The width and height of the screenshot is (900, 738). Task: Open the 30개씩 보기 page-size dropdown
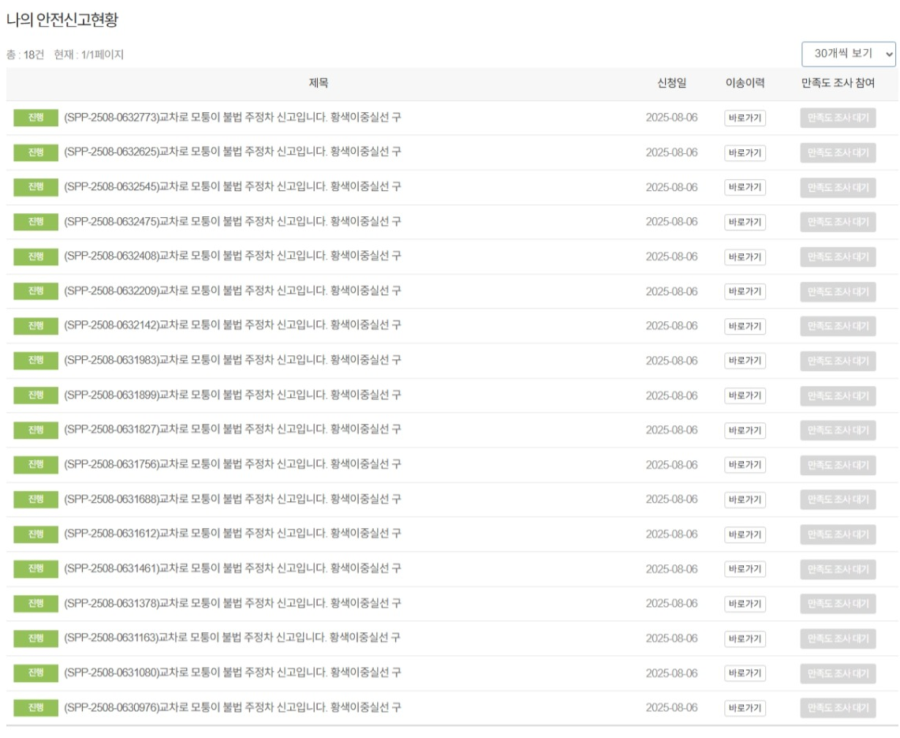[849, 54]
